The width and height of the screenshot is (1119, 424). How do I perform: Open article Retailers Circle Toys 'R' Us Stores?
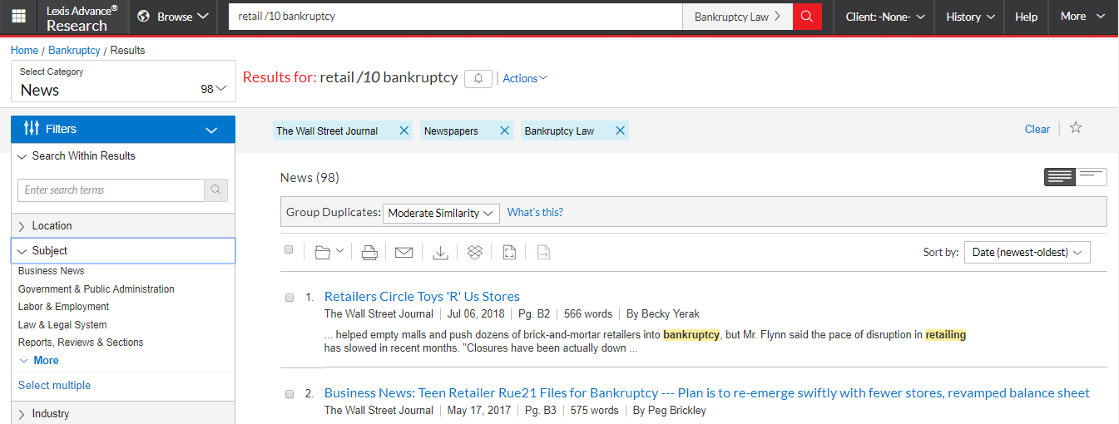[x=422, y=297]
